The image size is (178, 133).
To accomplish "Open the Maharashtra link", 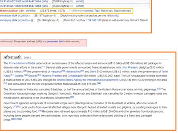I will [x=71, y=72].
